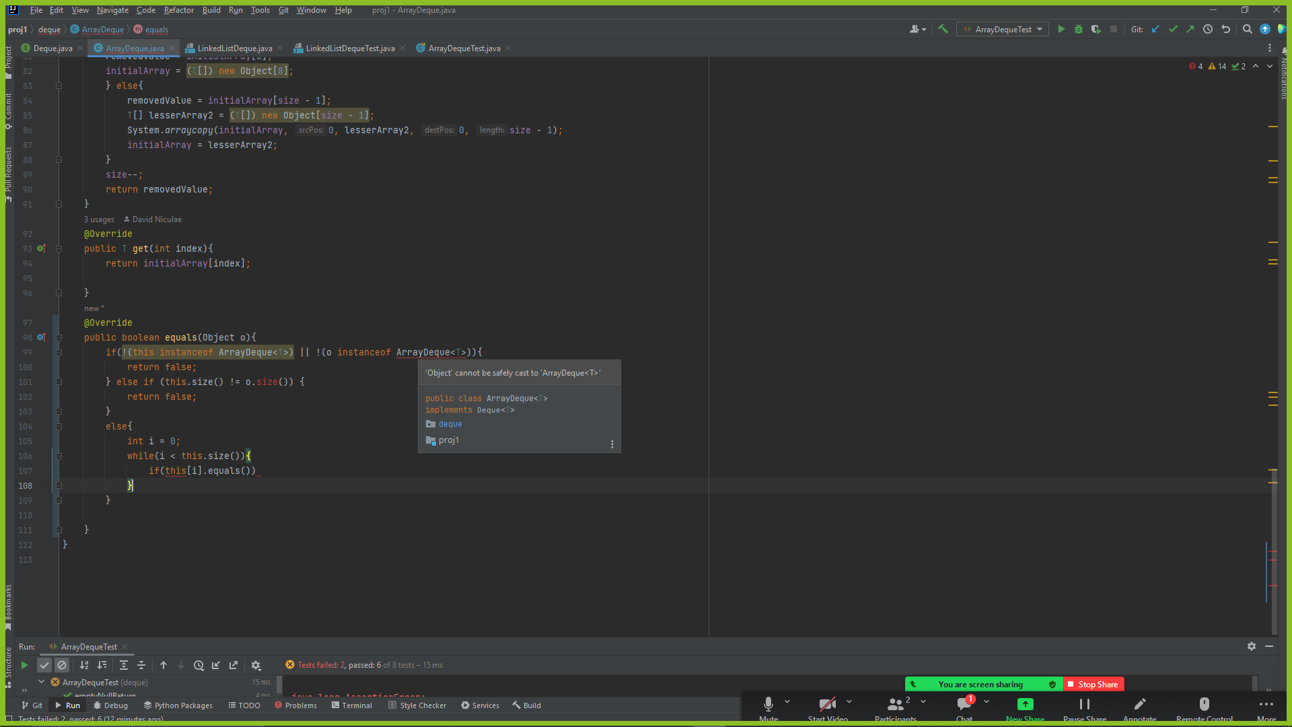Image resolution: width=1292 pixels, height=727 pixels.
Task: Click the Stop Share button
Action: (1093, 684)
